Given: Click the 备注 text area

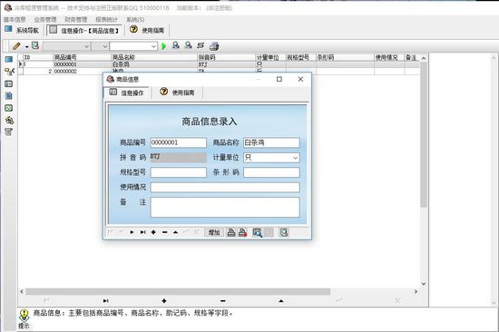Looking at the screenshot, I should (x=225, y=207).
